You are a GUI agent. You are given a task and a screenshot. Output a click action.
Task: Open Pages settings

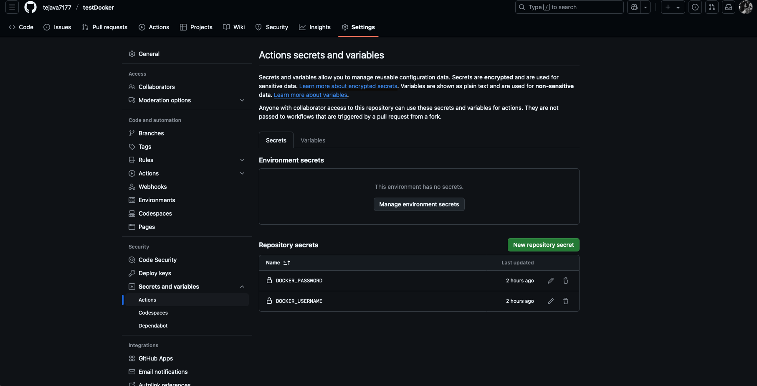(x=187, y=227)
